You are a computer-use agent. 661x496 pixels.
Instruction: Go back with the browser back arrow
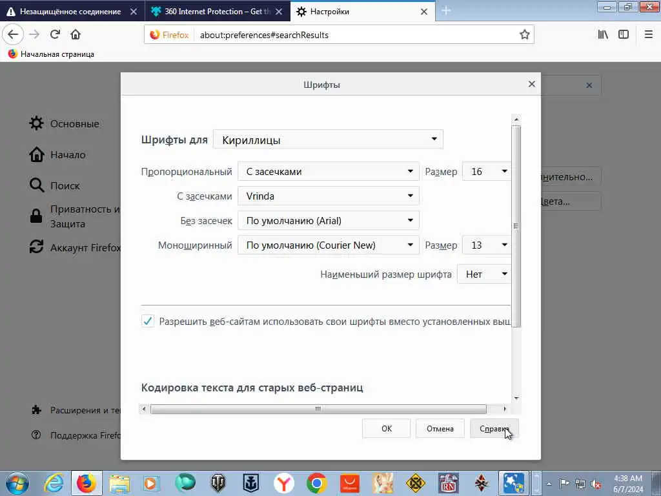pyautogui.click(x=13, y=35)
